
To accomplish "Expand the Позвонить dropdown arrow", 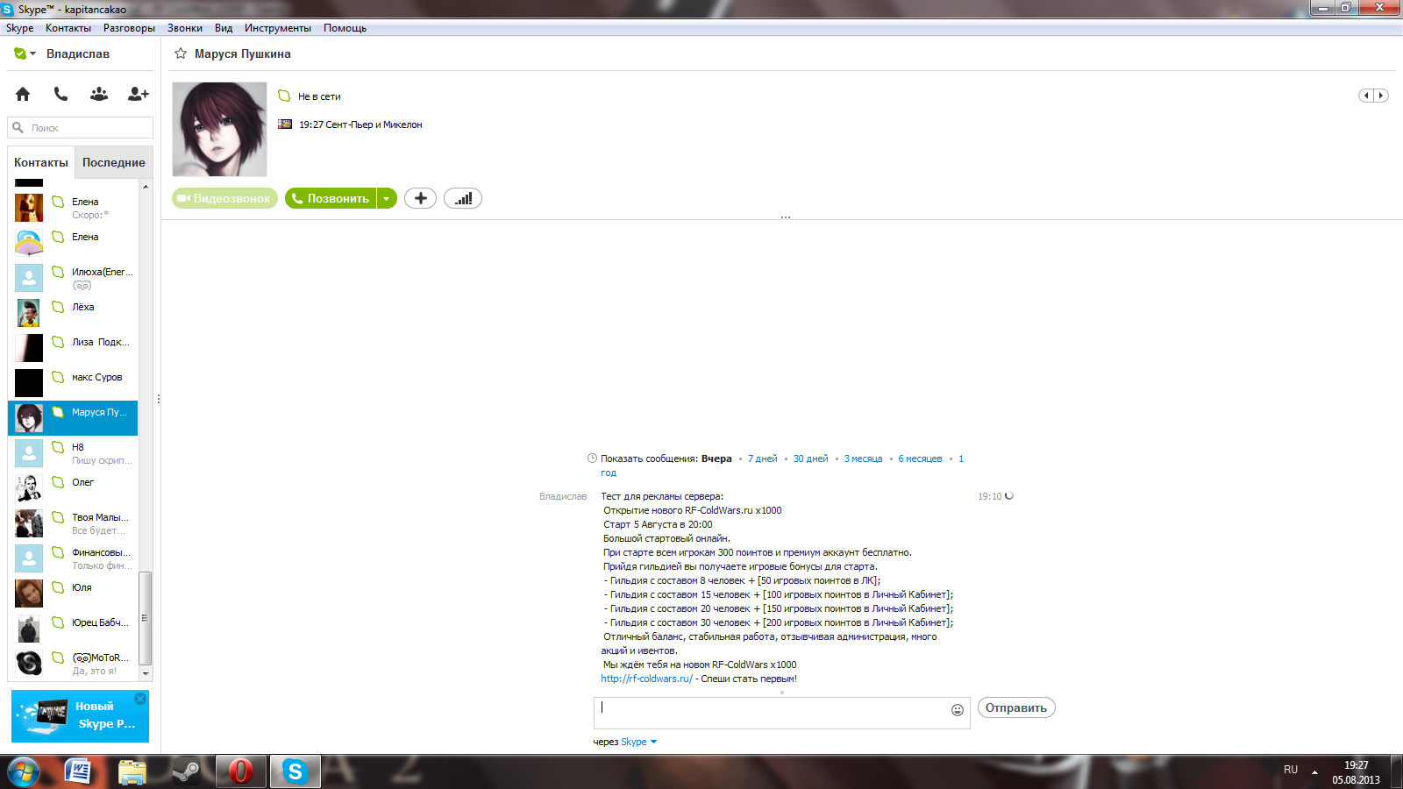I will [387, 198].
